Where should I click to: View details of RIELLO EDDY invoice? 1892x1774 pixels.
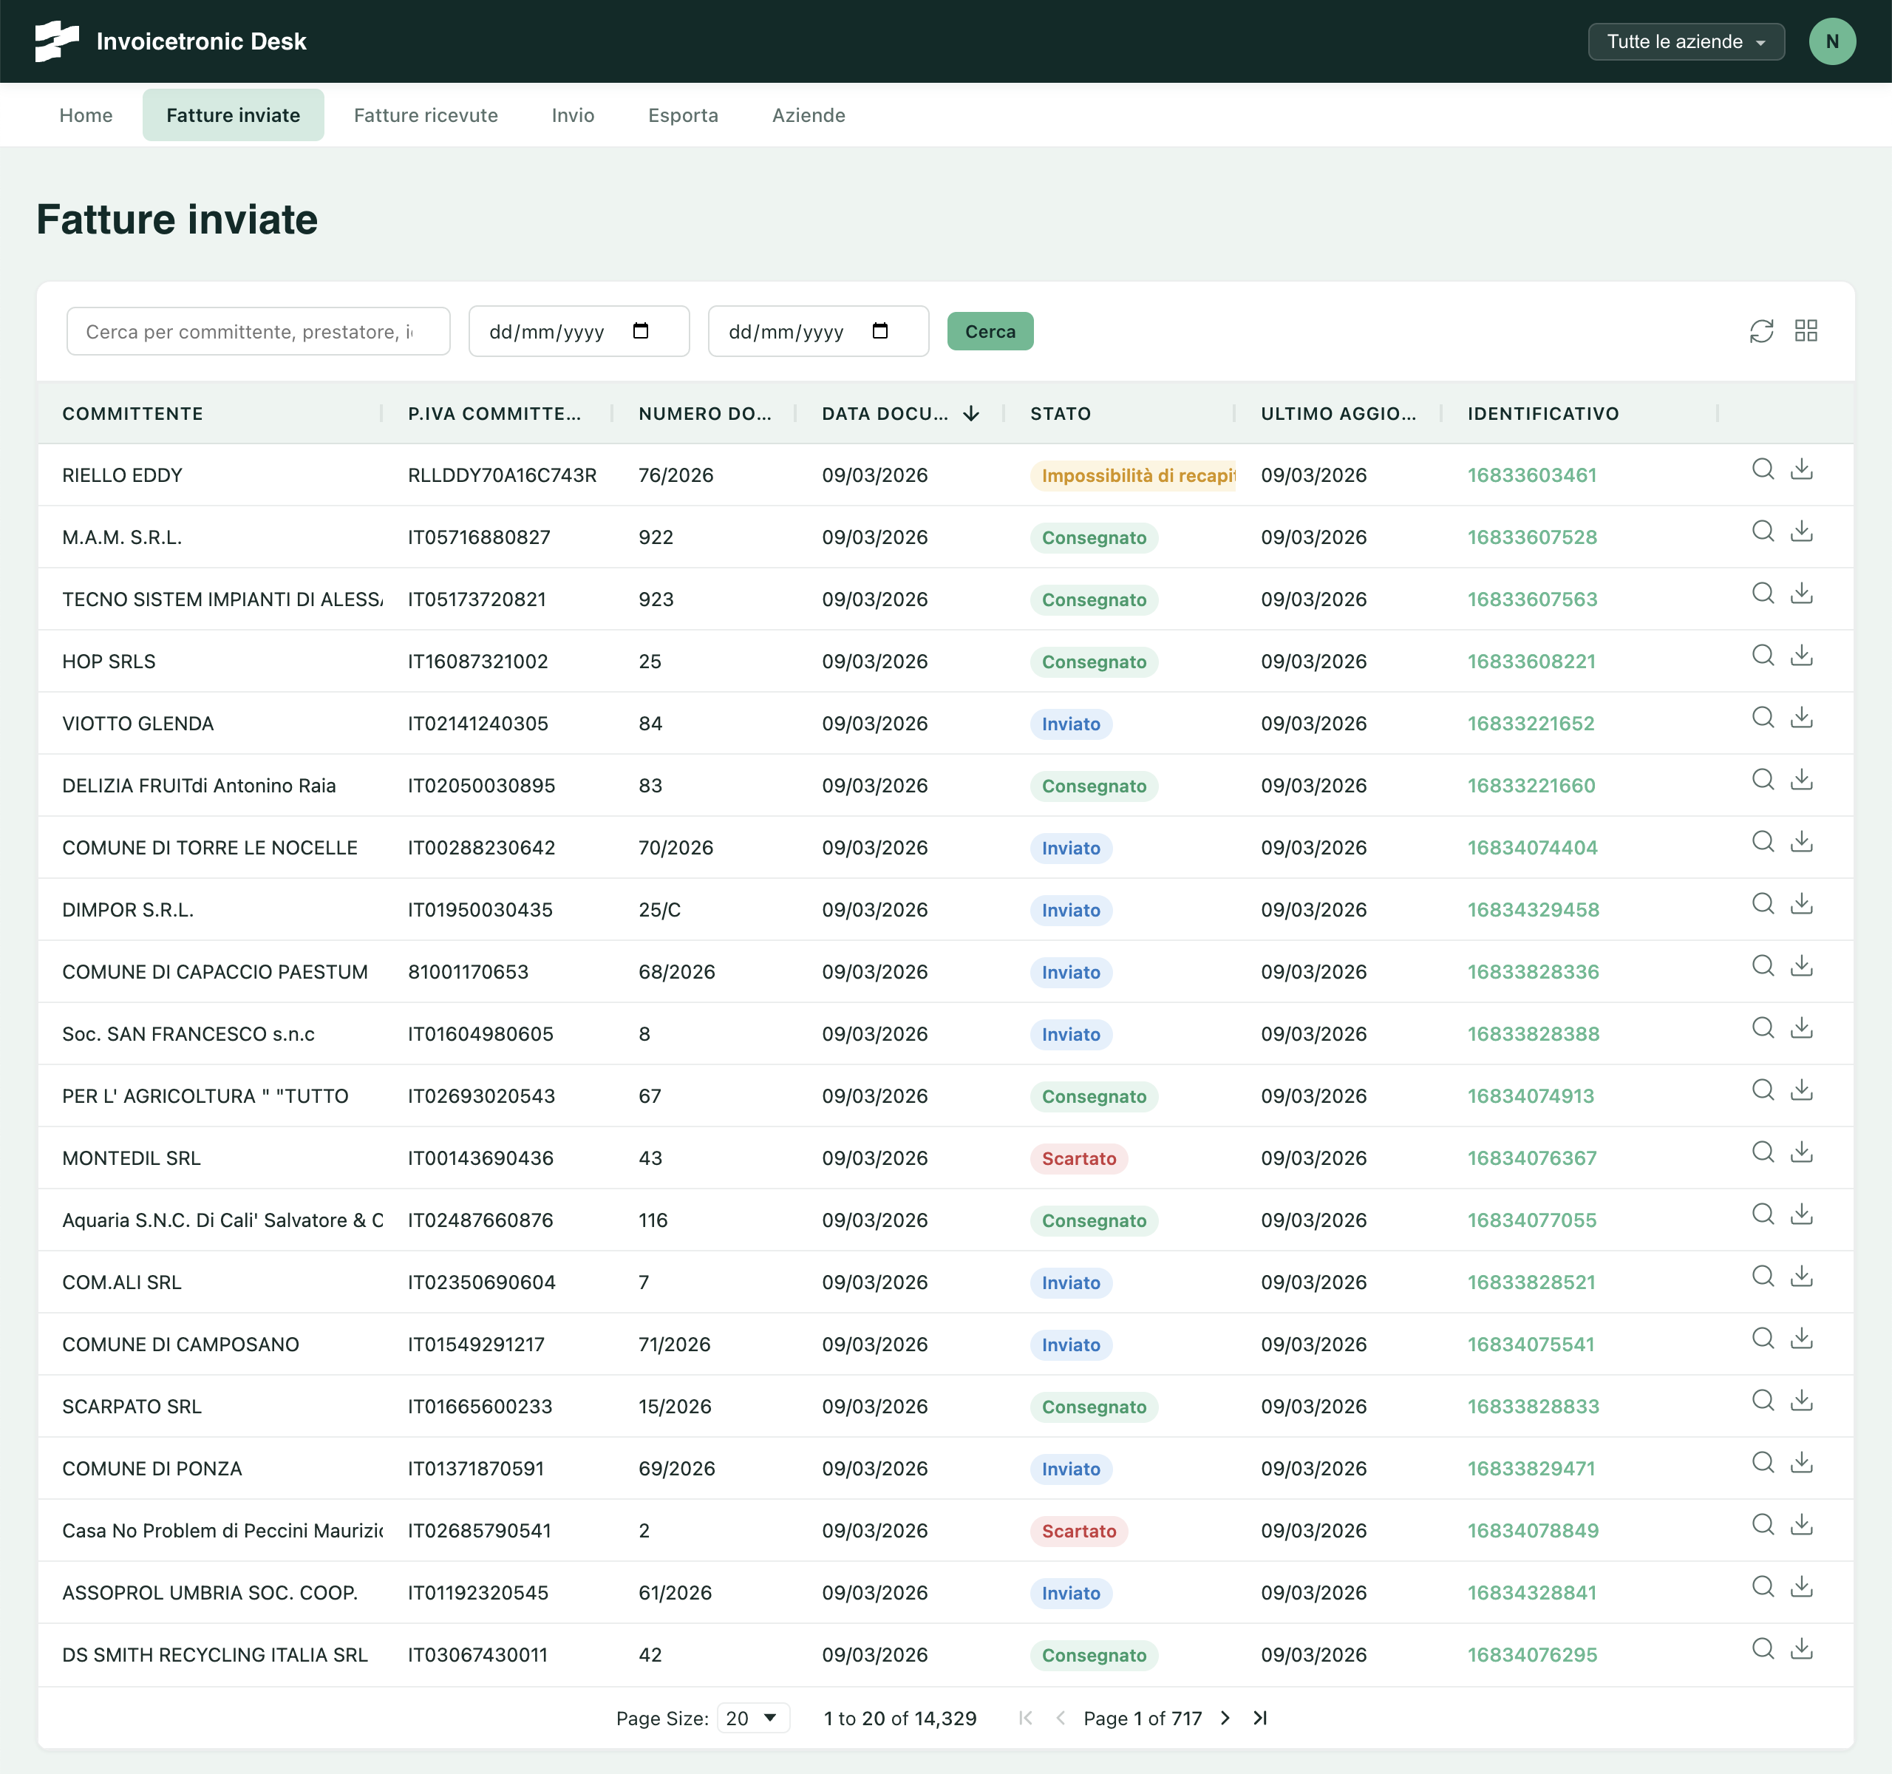(x=1763, y=469)
